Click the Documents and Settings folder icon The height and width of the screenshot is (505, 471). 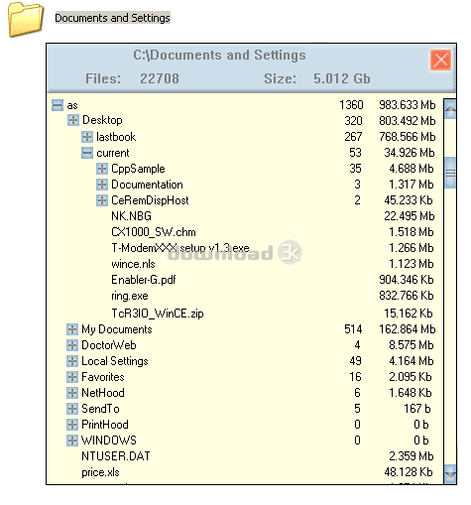point(26,20)
